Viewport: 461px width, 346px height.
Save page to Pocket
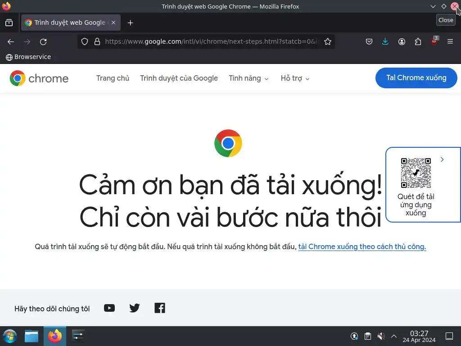tap(369, 41)
